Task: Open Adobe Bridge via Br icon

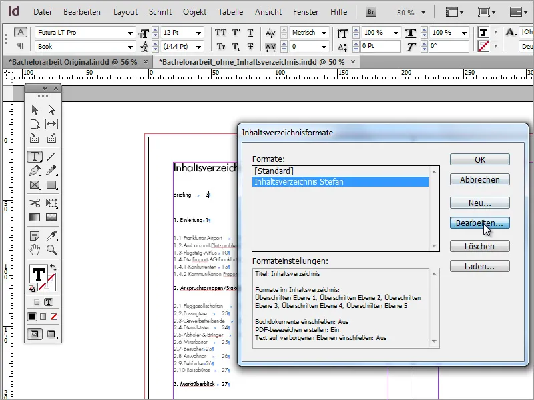Action: coord(371,12)
